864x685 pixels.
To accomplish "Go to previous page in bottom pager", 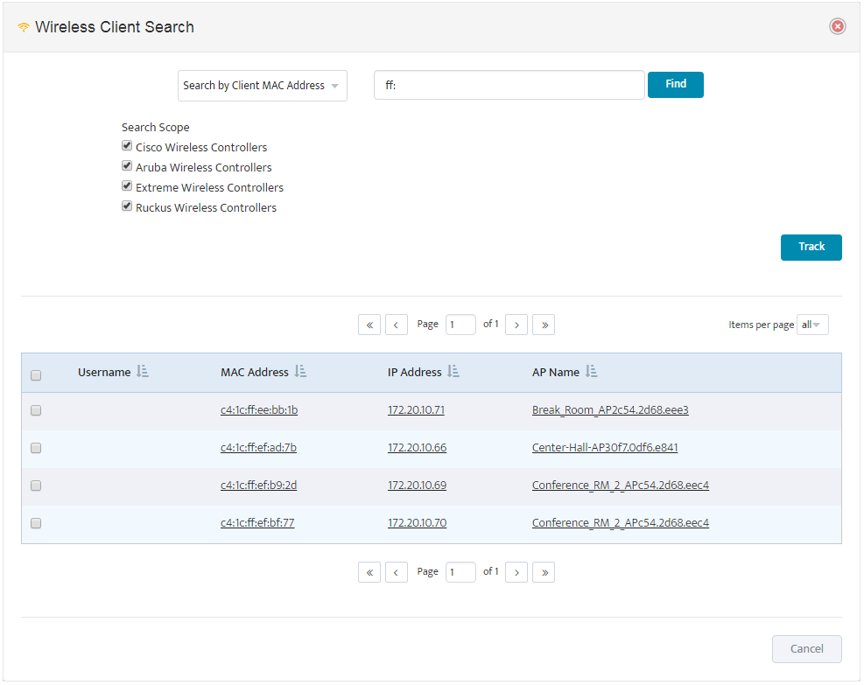I will pos(397,572).
